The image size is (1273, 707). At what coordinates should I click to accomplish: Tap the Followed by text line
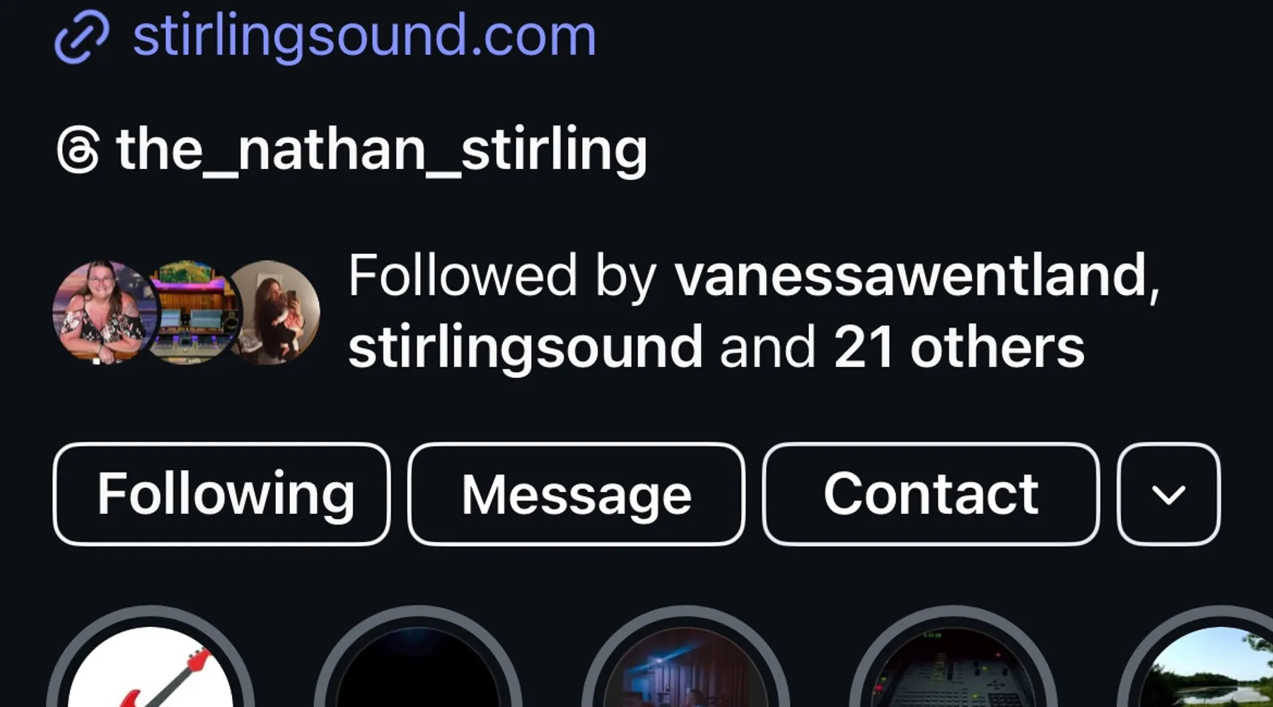(754, 311)
